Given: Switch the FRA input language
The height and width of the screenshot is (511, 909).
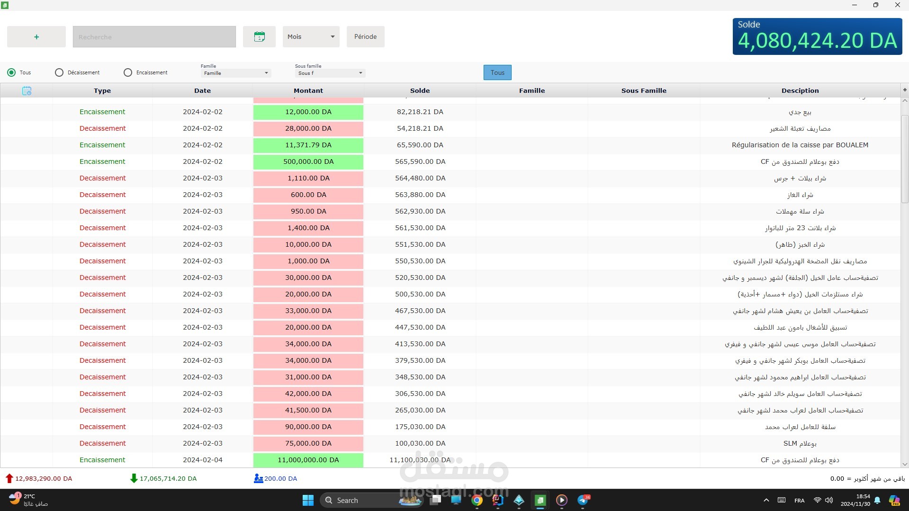Looking at the screenshot, I should (x=800, y=501).
